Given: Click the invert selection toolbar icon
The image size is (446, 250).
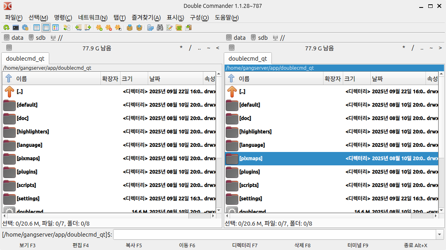Looking at the screenshot, I should (x=118, y=28).
